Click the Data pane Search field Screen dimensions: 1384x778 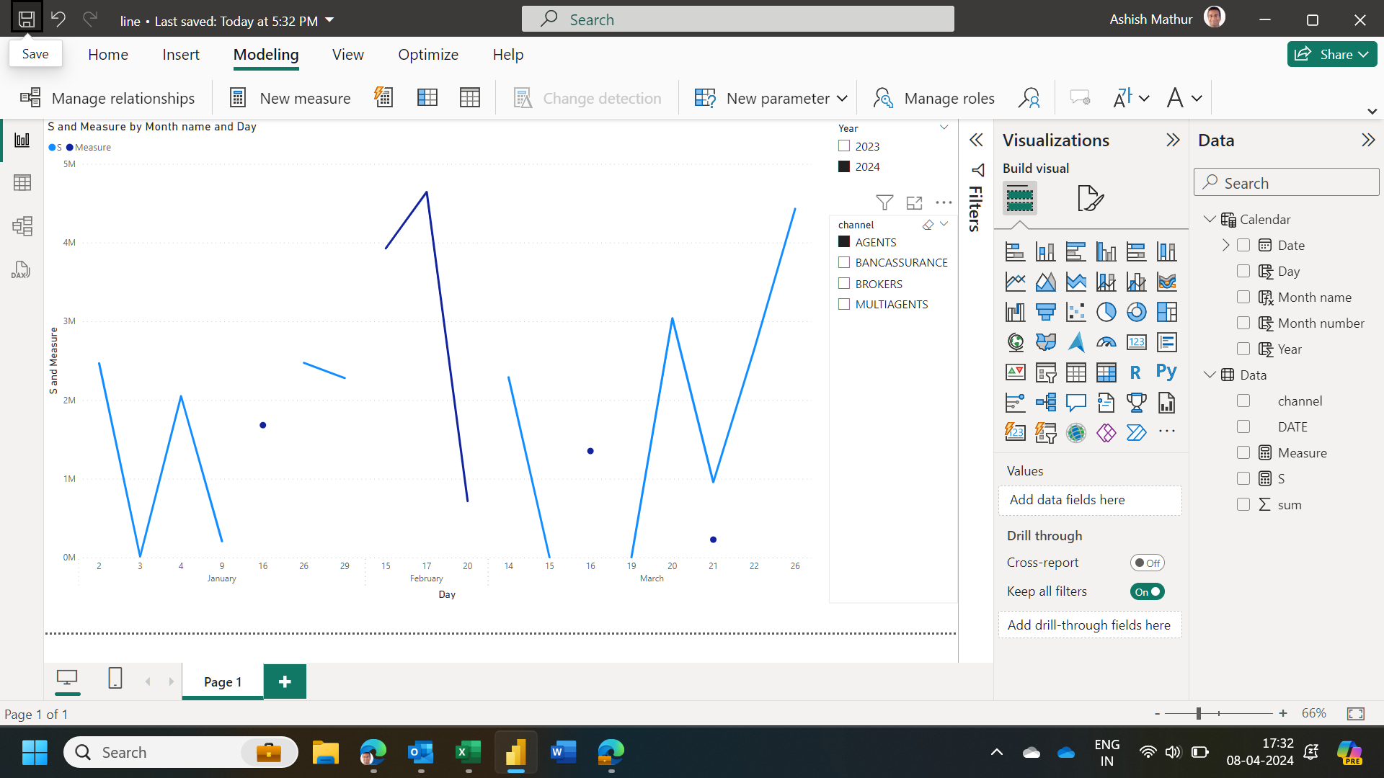pos(1287,183)
